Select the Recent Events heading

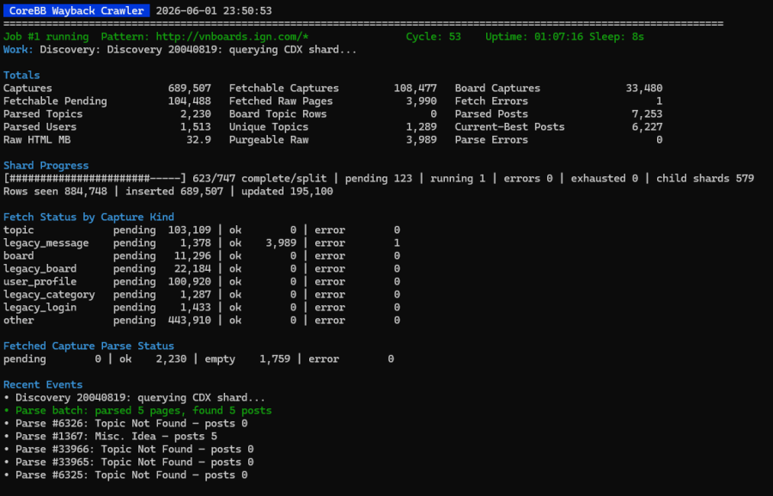43,384
